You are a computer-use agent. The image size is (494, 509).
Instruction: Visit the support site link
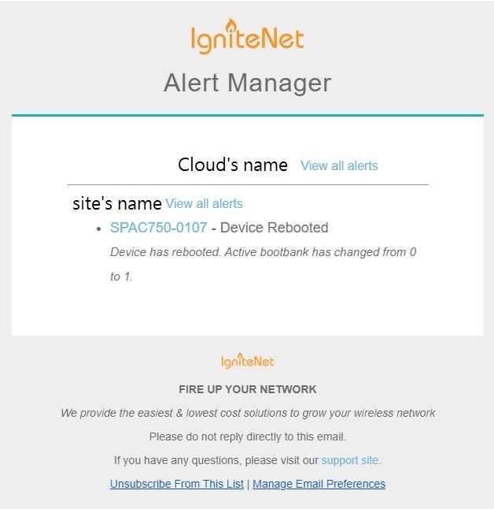click(350, 460)
